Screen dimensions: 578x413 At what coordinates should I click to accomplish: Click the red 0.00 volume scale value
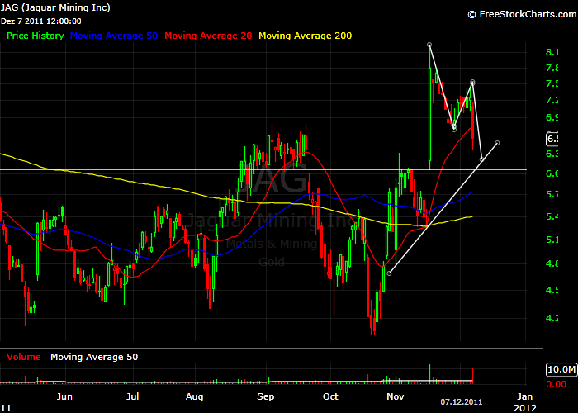[556, 384]
